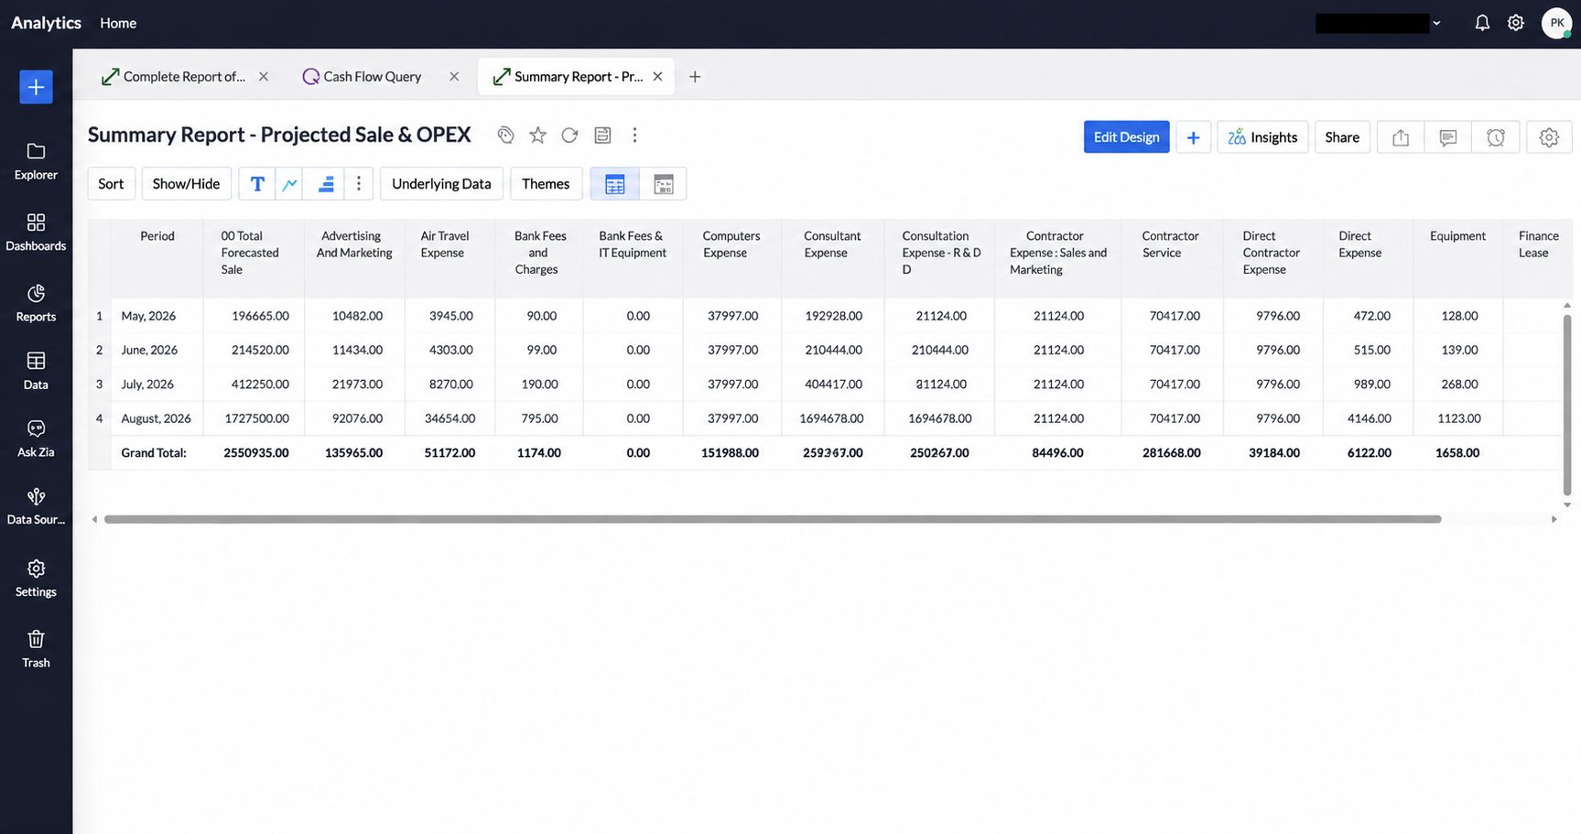Select the pivot layout view toggle icon

pyautogui.click(x=664, y=184)
